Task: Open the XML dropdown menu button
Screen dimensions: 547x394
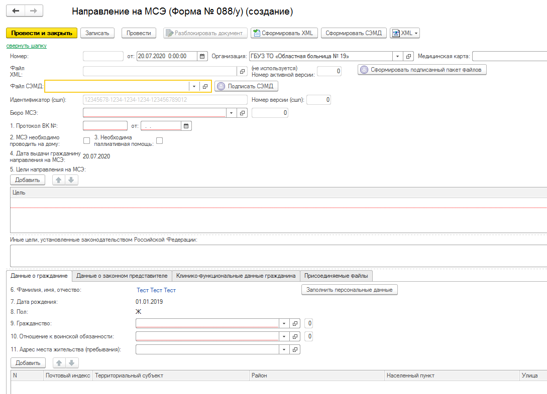Action: (405, 33)
